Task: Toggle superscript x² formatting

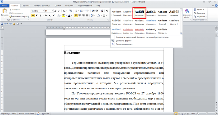Action: (53, 15)
